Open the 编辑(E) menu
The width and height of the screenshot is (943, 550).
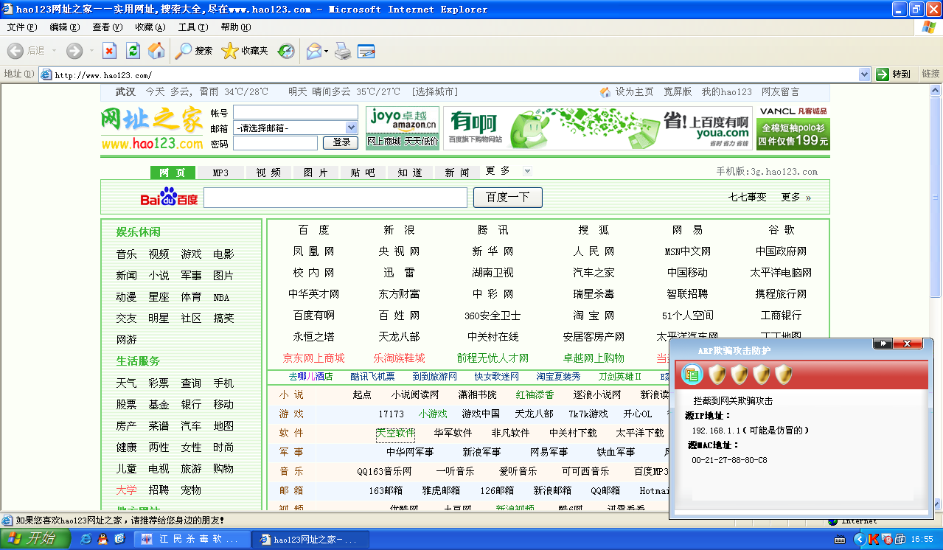(x=65, y=27)
